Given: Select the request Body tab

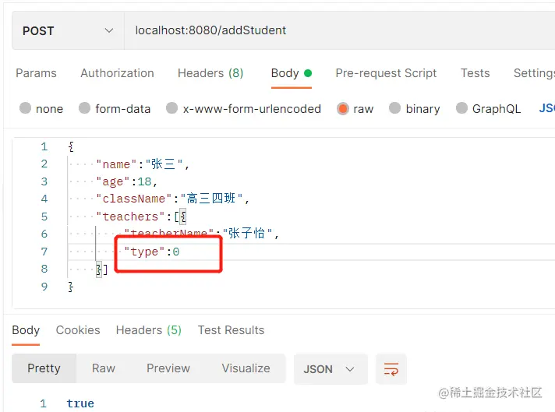Looking at the screenshot, I should (x=291, y=73).
